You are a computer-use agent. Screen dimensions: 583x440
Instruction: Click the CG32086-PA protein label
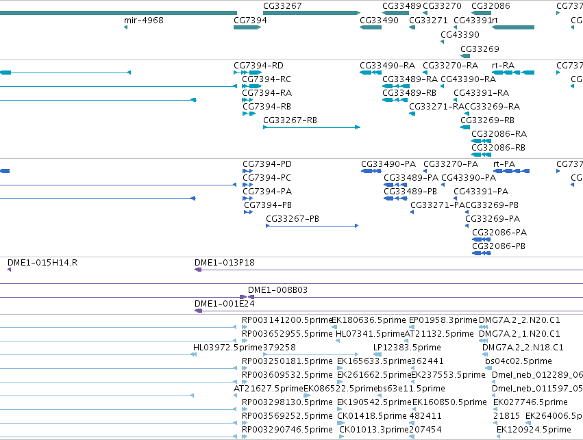pos(499,233)
